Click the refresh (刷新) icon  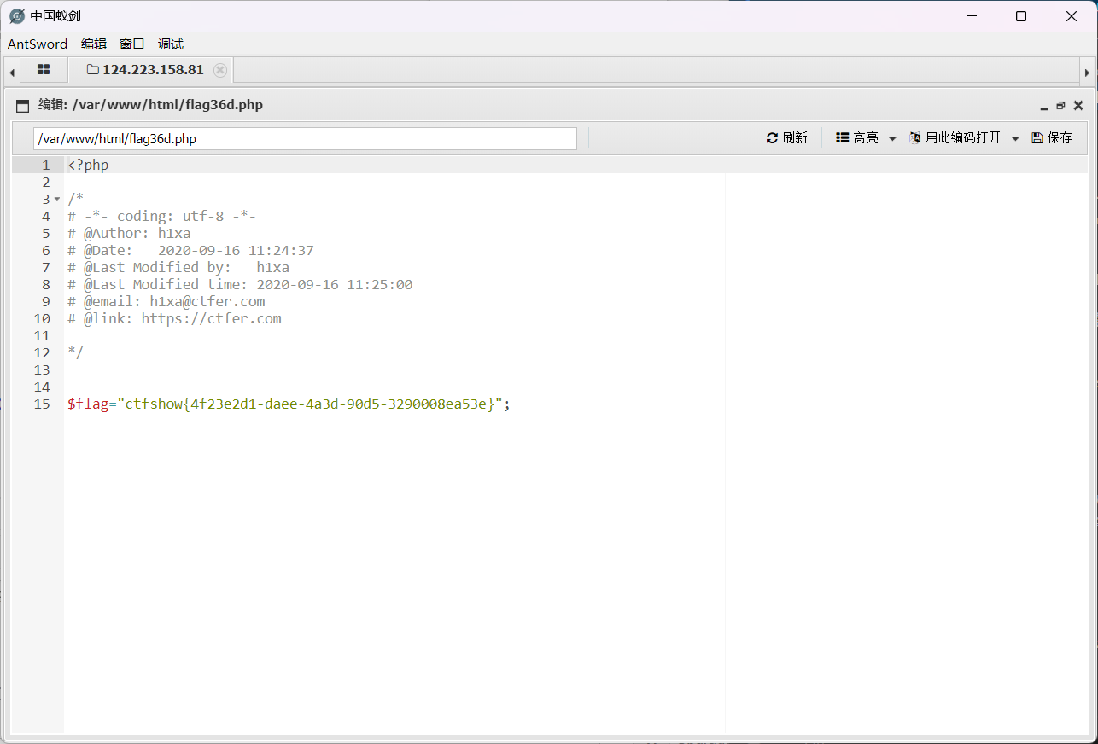tap(772, 138)
